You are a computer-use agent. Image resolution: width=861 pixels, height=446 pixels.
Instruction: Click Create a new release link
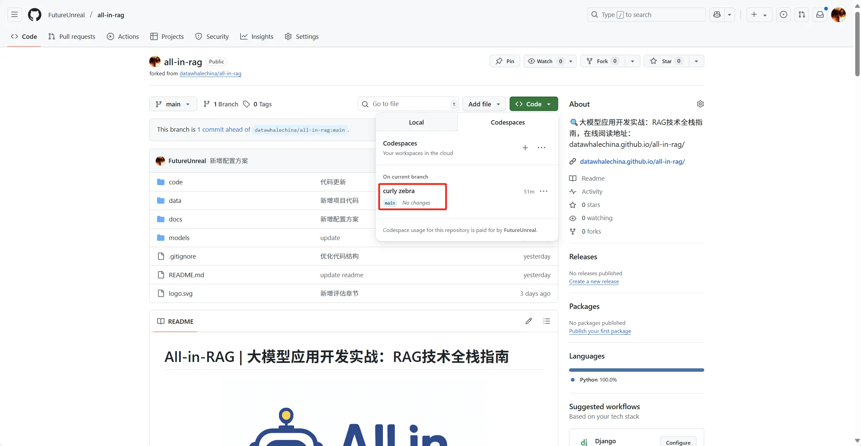(x=594, y=282)
